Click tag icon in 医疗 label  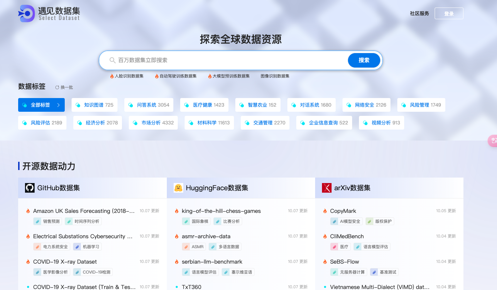pyautogui.click(x=335, y=247)
